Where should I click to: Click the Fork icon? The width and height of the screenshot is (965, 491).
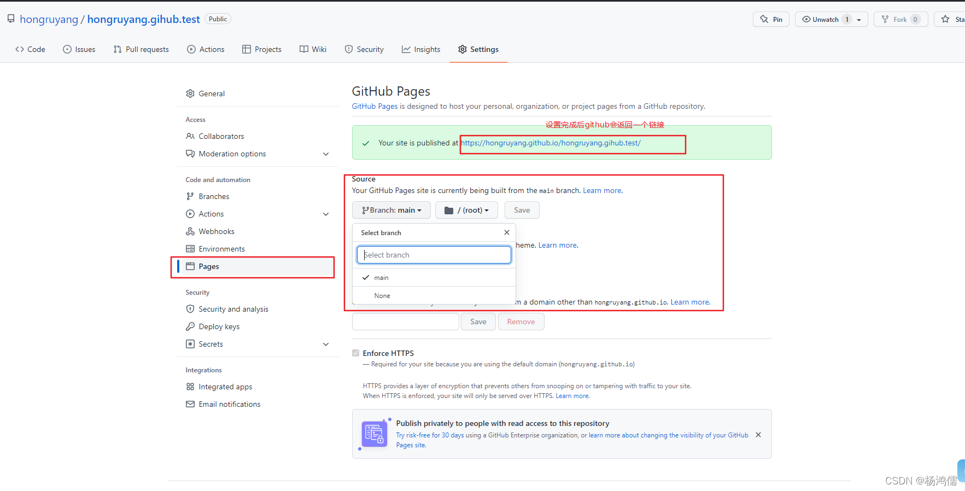pyautogui.click(x=885, y=19)
